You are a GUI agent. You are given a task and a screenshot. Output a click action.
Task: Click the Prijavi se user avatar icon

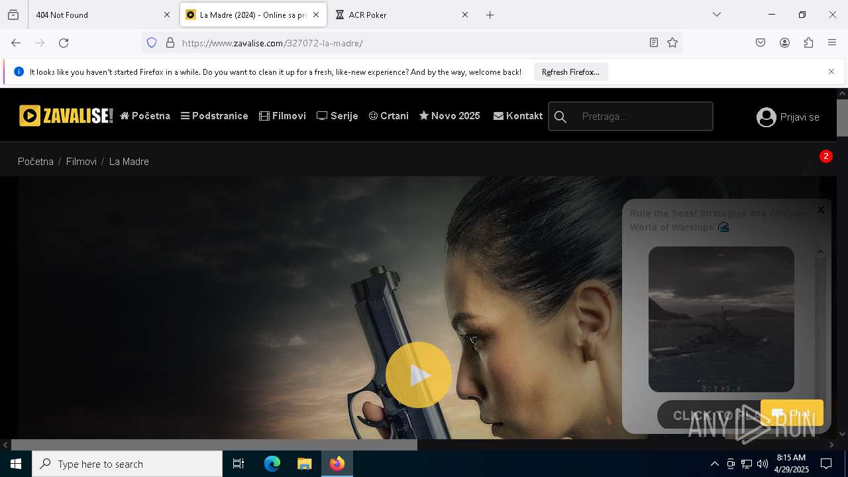click(x=766, y=117)
